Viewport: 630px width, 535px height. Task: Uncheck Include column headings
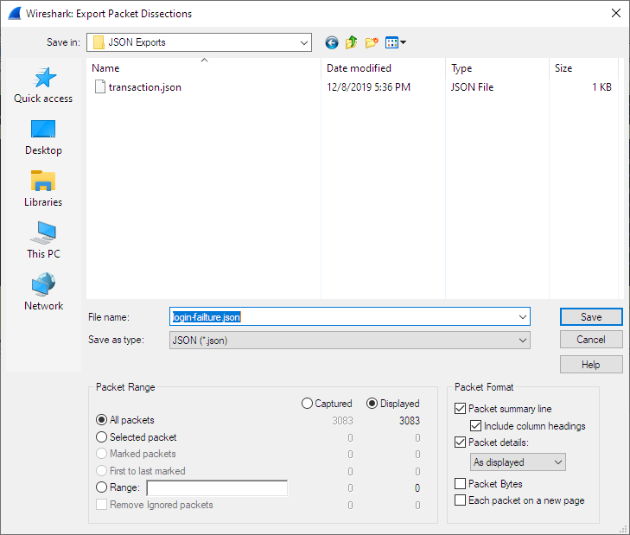point(476,426)
